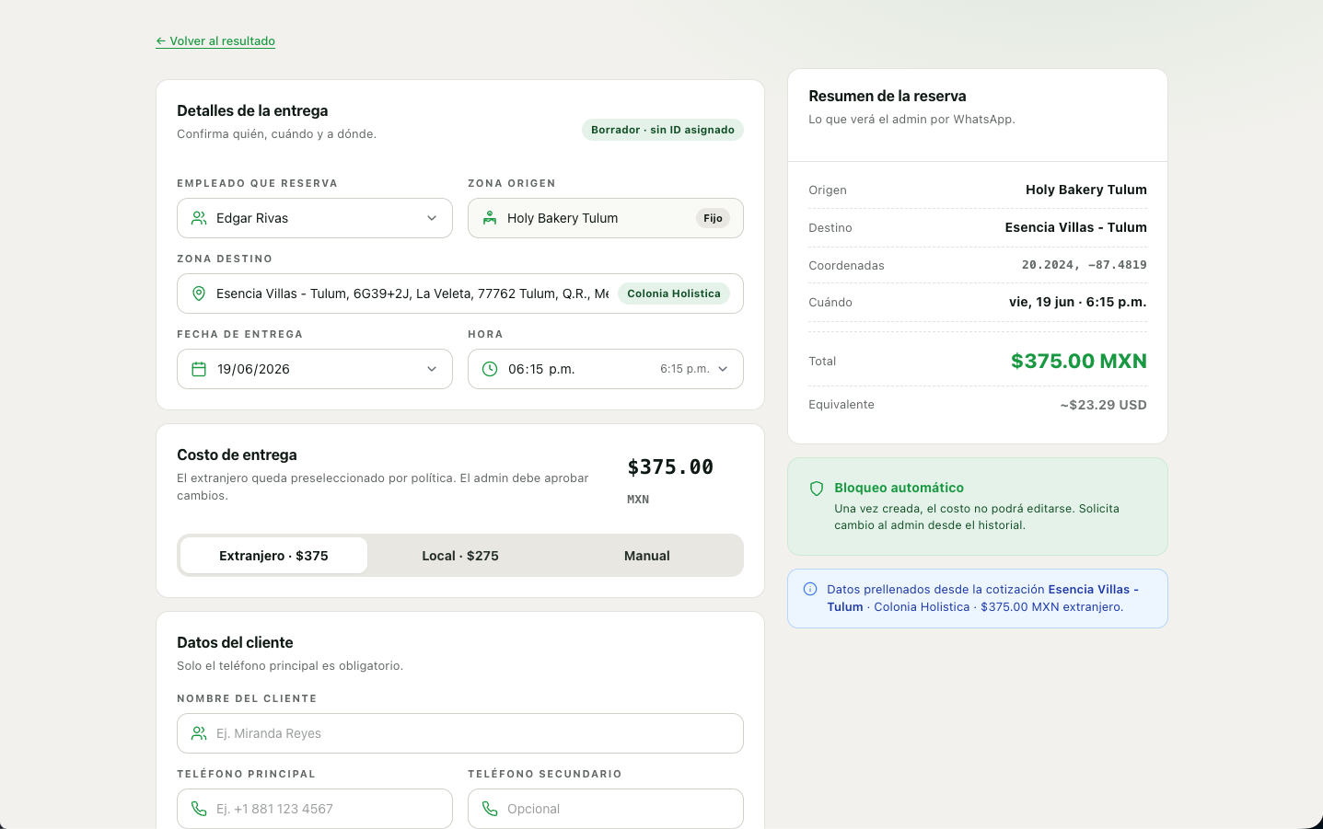Image resolution: width=1323 pixels, height=829 pixels.
Task: Focus the Nombre del cliente input field
Action: 460,733
